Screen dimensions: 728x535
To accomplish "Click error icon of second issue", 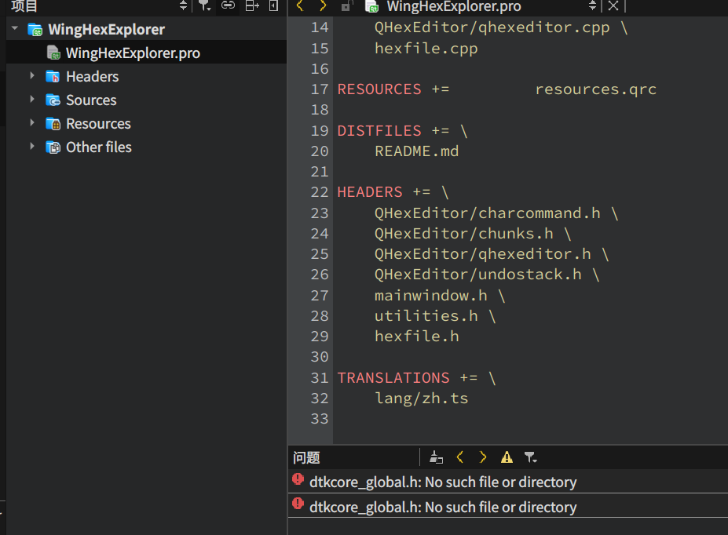I will coord(298,504).
